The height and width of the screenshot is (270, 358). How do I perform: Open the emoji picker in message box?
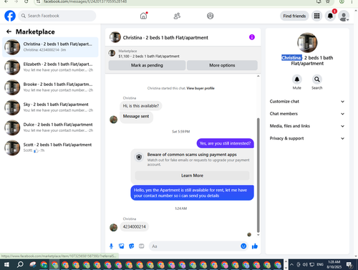tap(243, 246)
